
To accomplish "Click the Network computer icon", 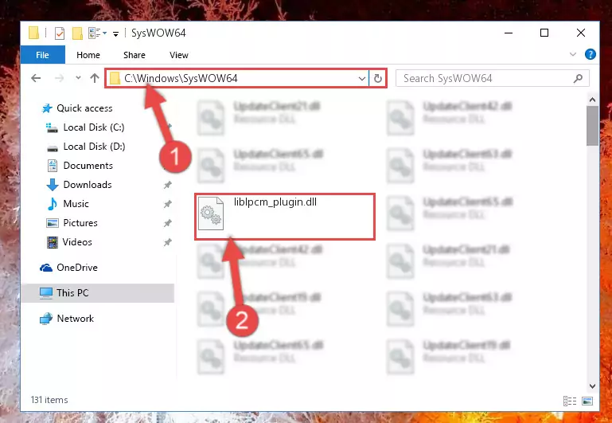I will coord(46,319).
